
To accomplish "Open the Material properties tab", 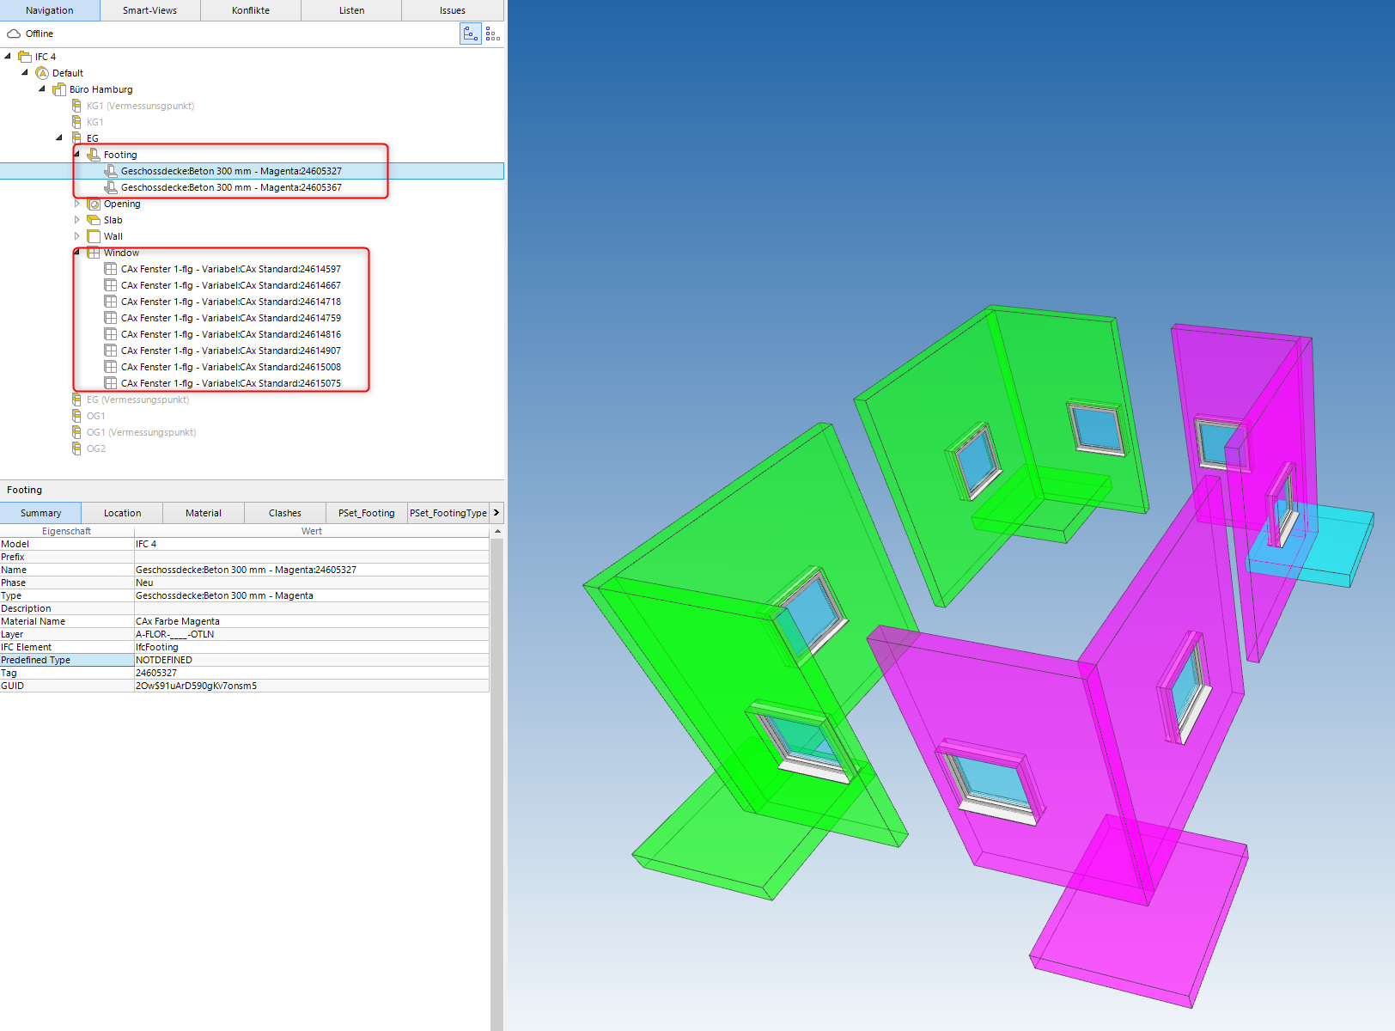I will click(204, 513).
